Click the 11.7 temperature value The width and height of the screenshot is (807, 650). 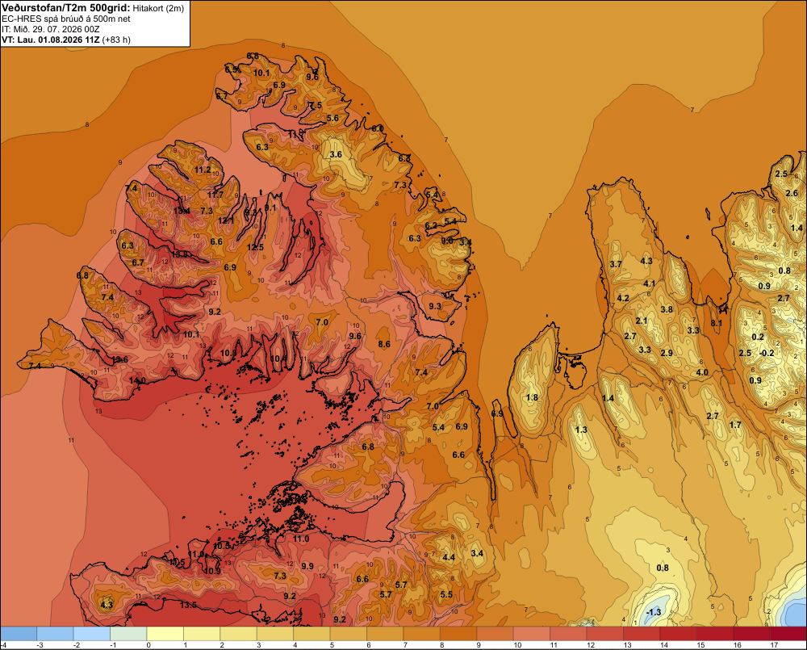tap(215, 195)
